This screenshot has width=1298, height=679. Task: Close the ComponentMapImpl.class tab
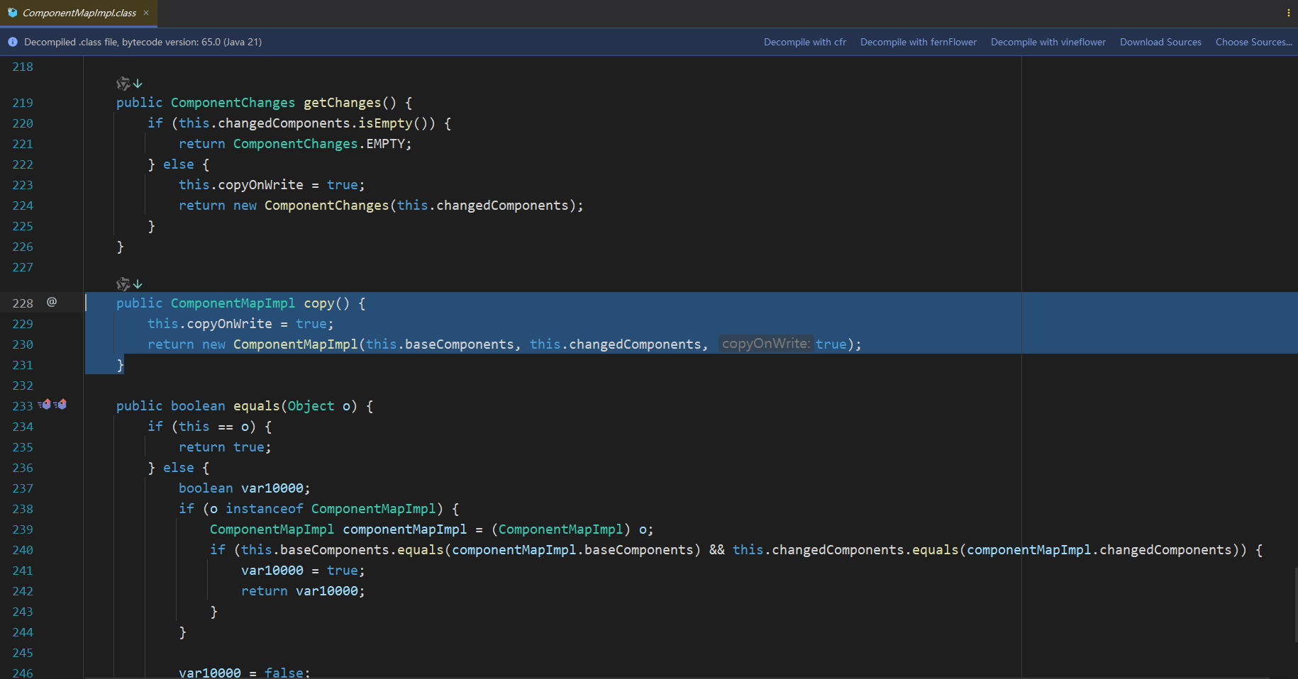(146, 13)
